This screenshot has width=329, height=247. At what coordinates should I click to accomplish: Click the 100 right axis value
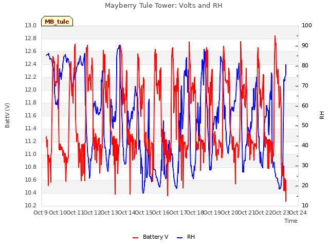[x=307, y=26]
